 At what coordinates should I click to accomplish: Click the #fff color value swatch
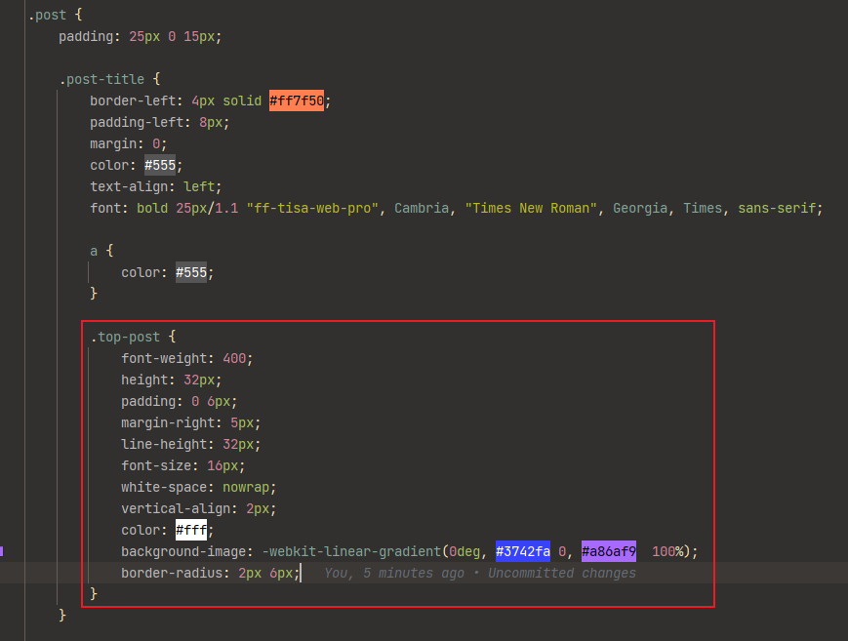(x=191, y=530)
